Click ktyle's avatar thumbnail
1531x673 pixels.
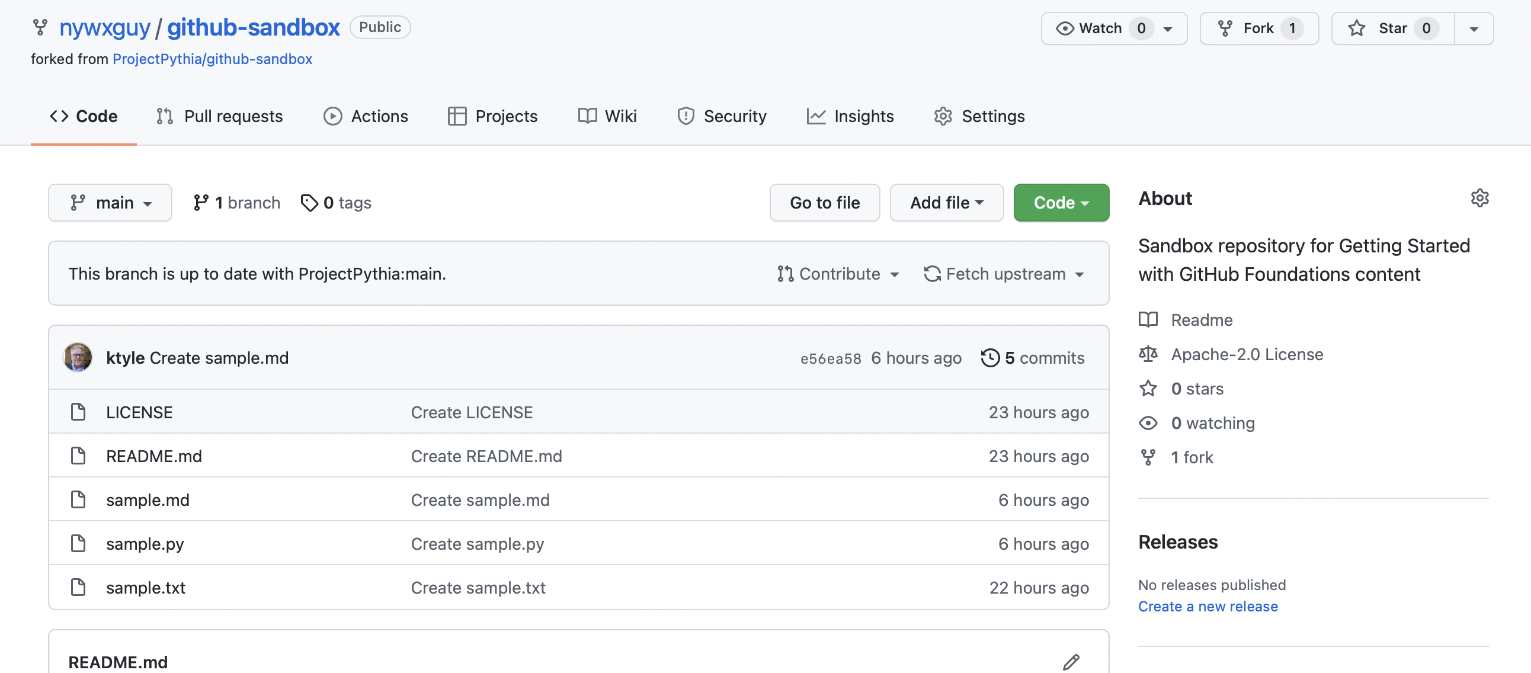(78, 357)
